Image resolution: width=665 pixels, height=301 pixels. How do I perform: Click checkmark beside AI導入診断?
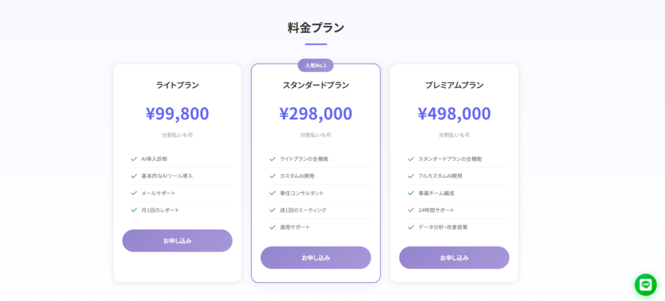coord(134,159)
